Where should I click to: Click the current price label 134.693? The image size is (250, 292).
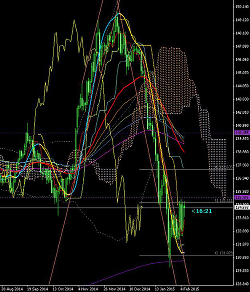tap(242, 207)
